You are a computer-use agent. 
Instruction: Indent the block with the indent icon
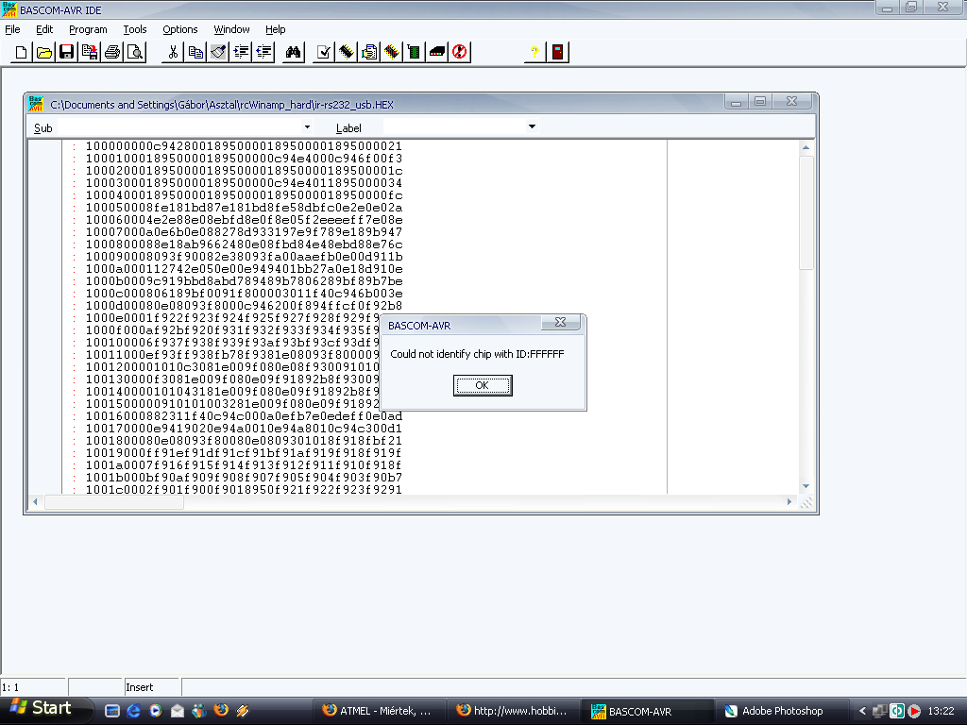[241, 53]
